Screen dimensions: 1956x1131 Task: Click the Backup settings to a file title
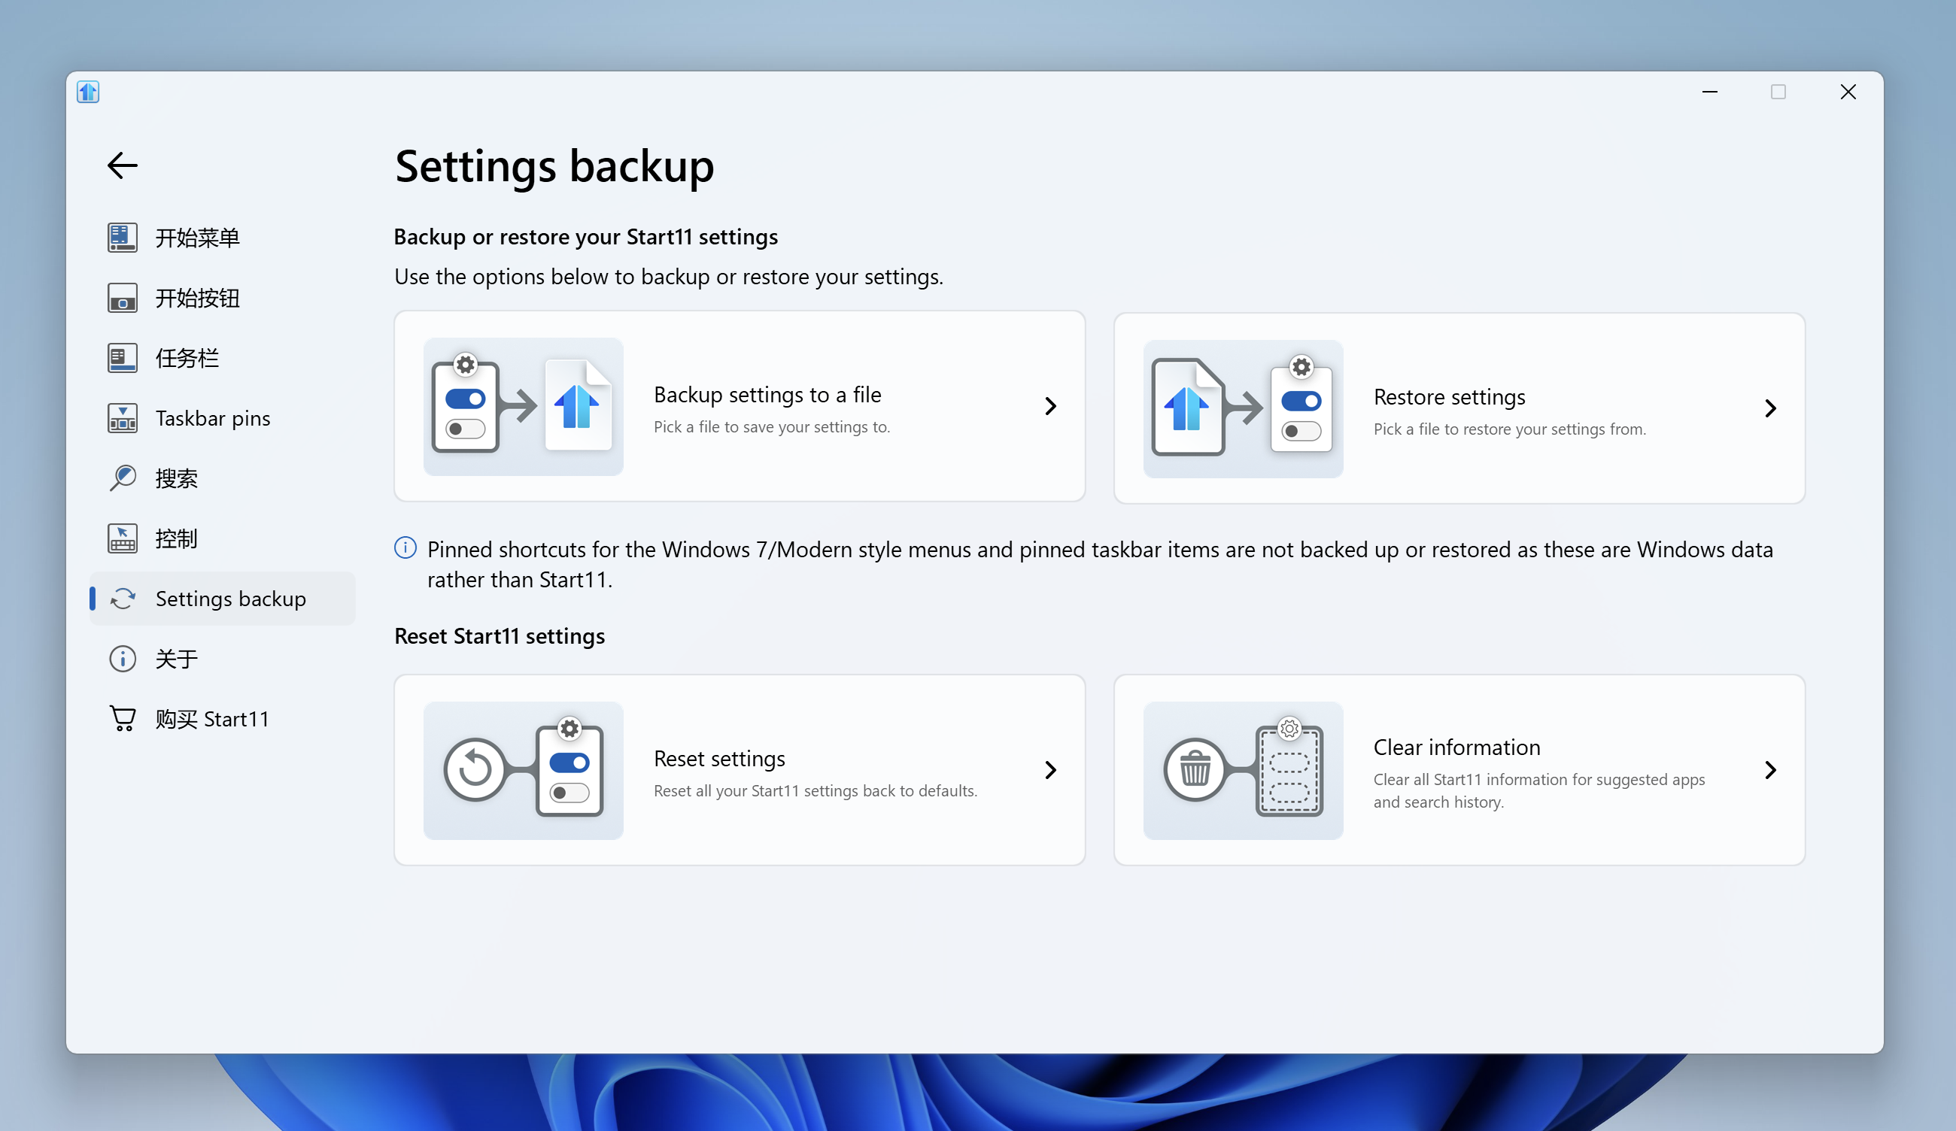coord(767,394)
